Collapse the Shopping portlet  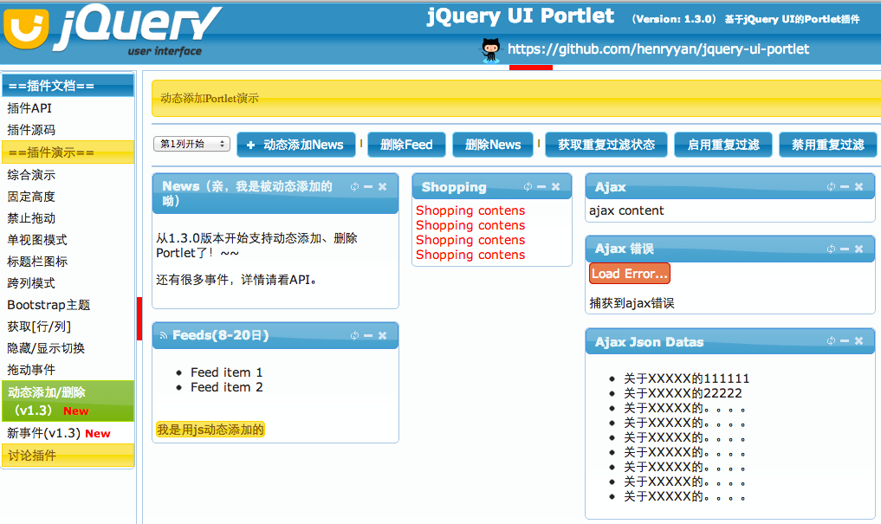[541, 186]
